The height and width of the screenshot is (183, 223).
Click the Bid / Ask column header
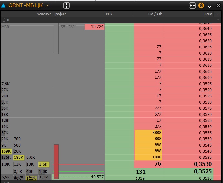(x=155, y=14)
